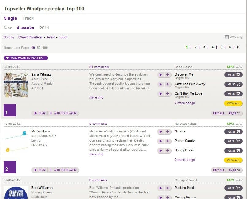
Task: Open Metro Area 5 & 6 cover
Action: pyautogui.click(x=16, y=141)
